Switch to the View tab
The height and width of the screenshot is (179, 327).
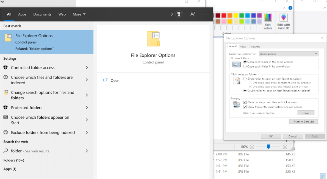tap(243, 47)
